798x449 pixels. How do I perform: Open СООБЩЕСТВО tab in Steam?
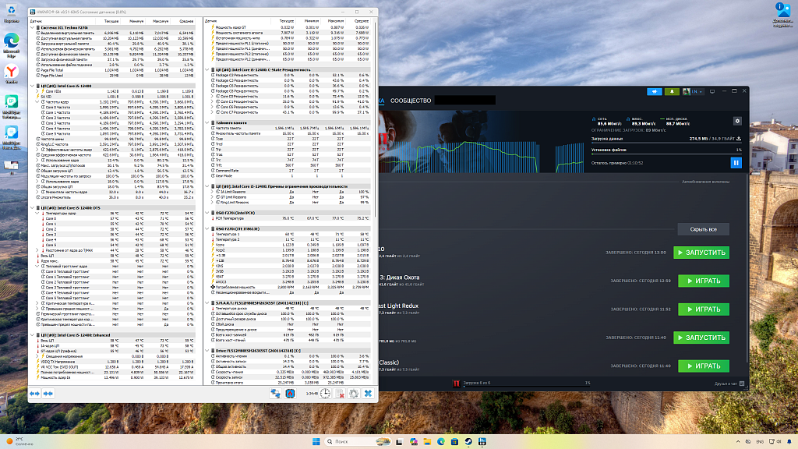411,101
